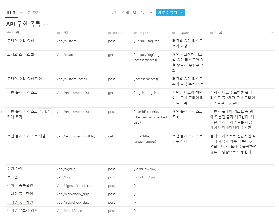Open the 추천 플레이 리스트 재생 page

pos(26,136)
